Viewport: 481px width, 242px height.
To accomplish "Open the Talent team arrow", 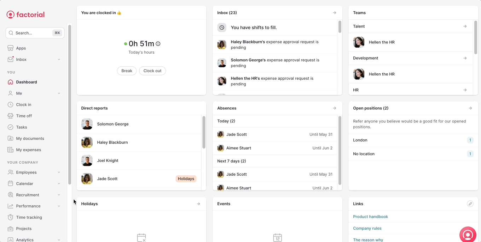I will tap(465, 26).
